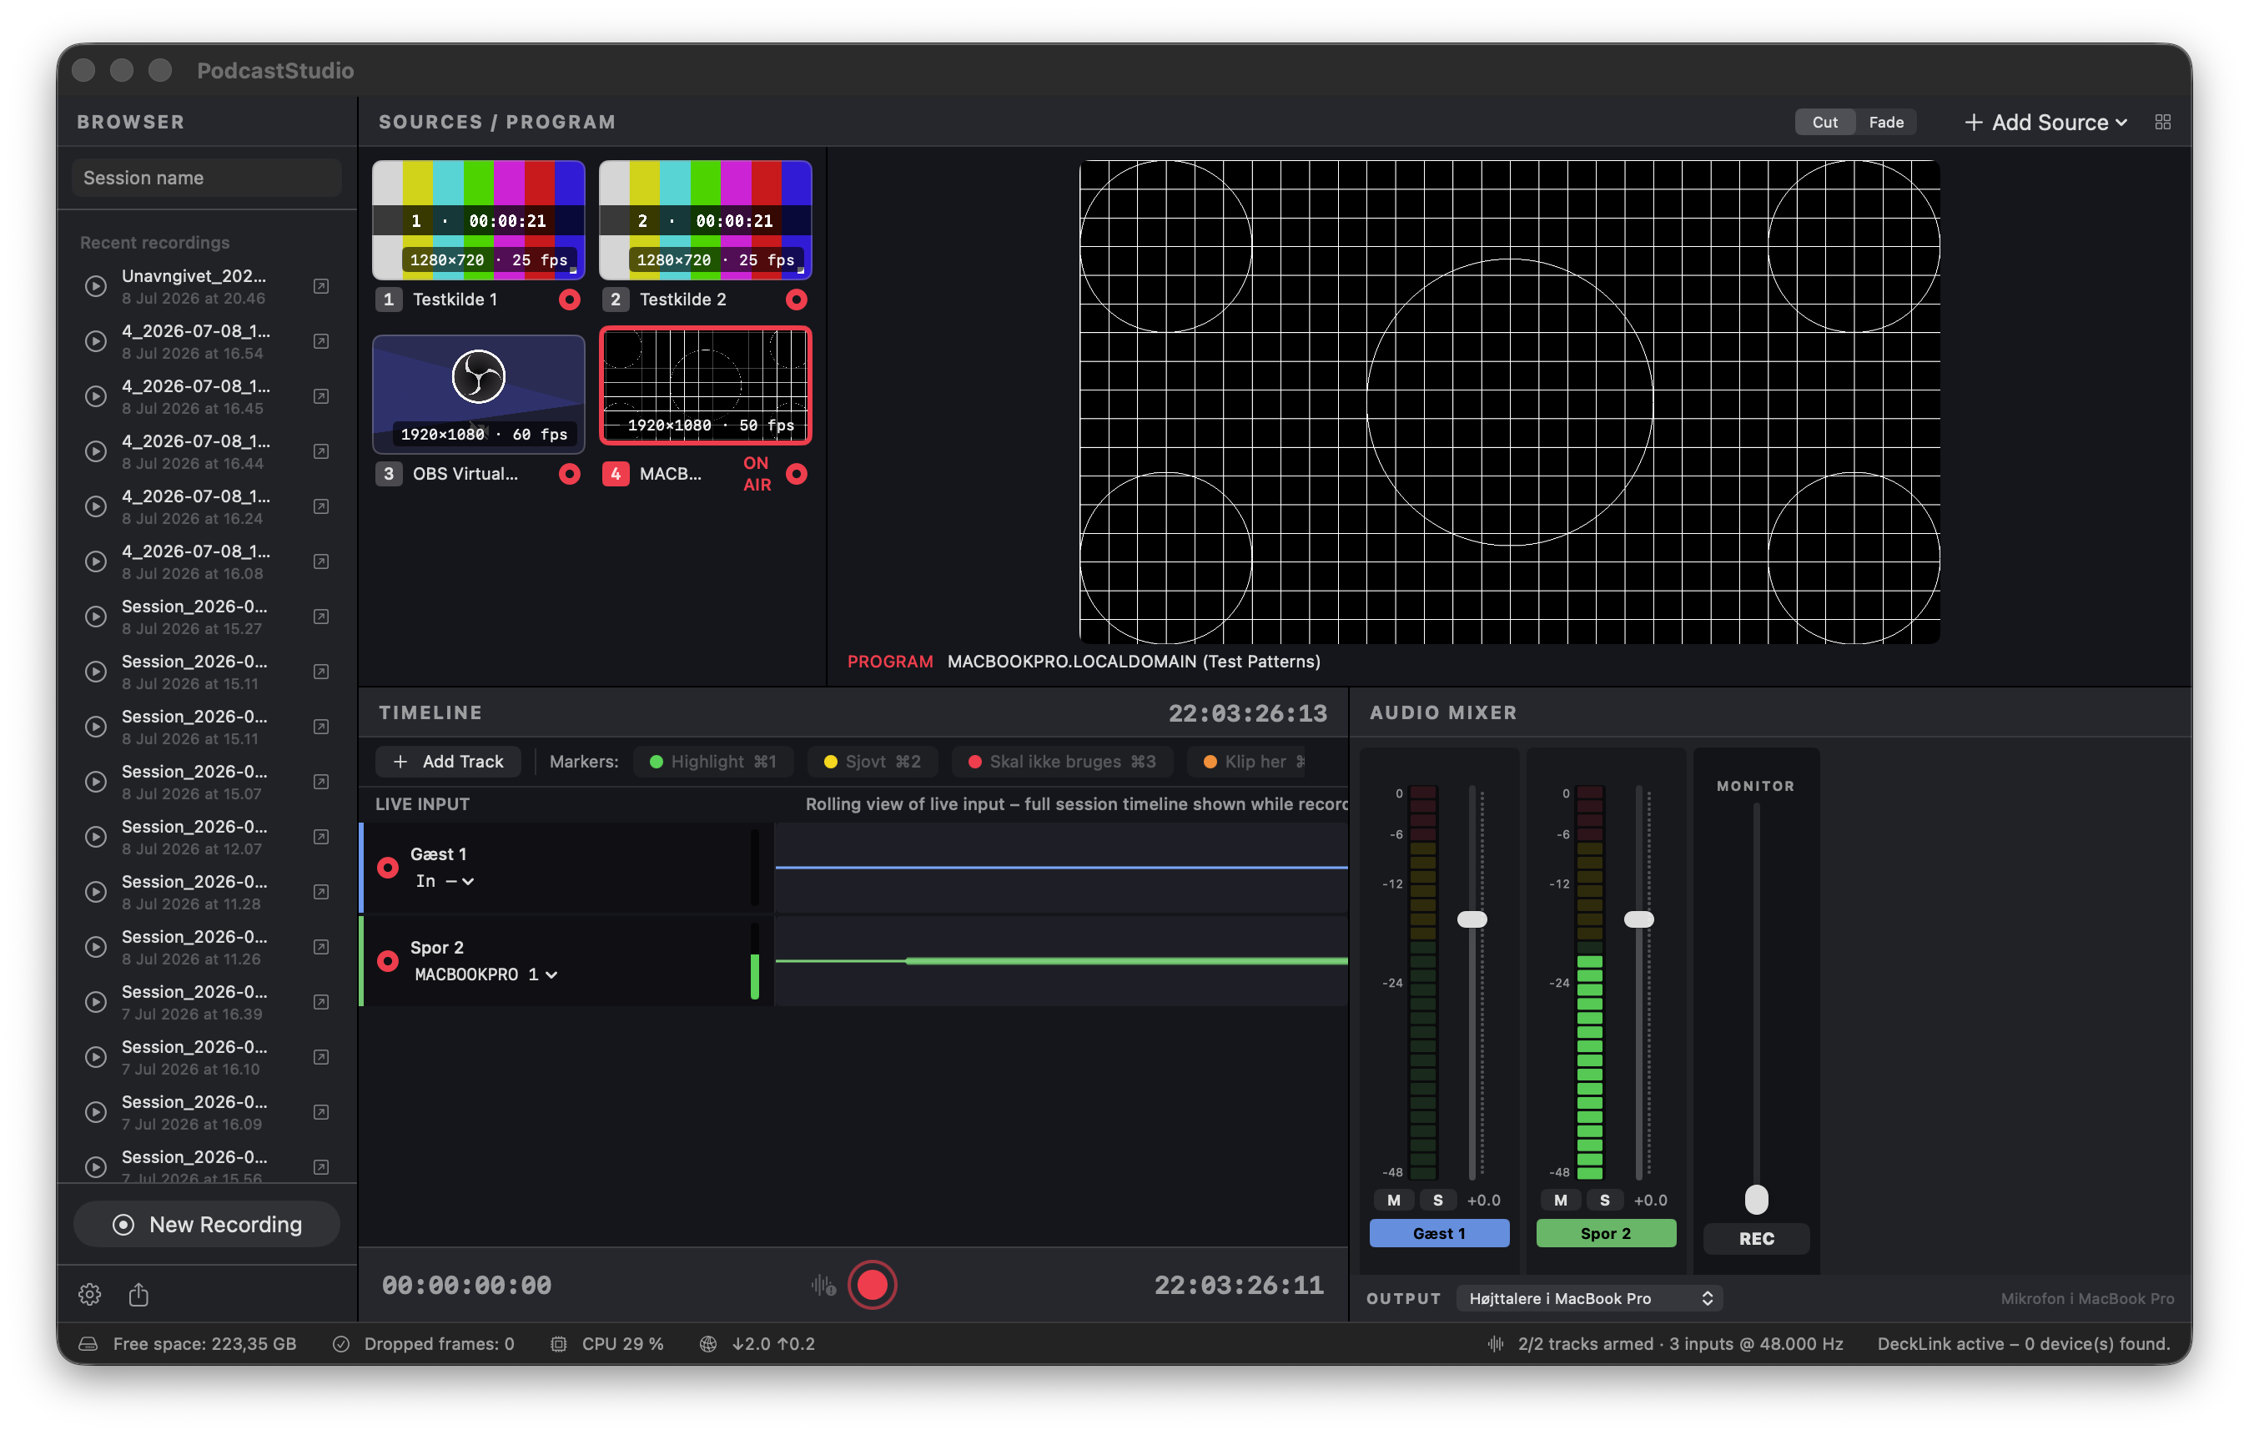The width and height of the screenshot is (2249, 1435).
Task: Add a Sjovt marker
Action: pyautogui.click(x=873, y=762)
